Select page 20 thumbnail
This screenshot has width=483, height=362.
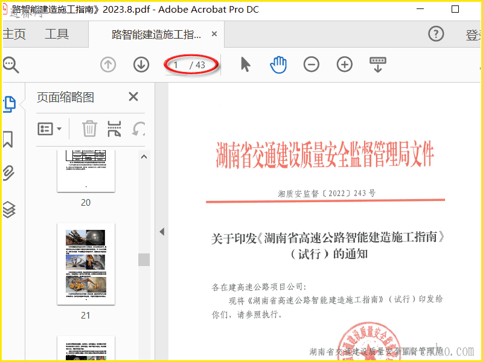(x=86, y=171)
